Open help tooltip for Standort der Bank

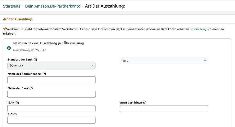(35, 60)
